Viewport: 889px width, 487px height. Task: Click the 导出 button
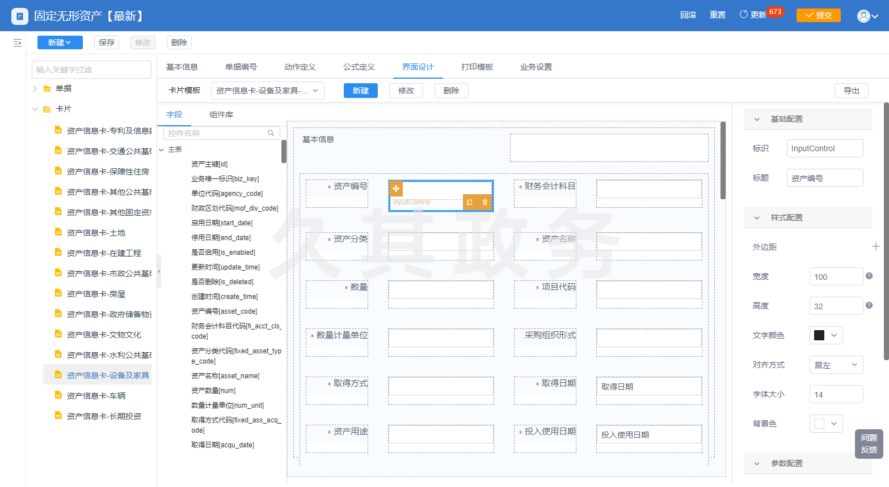click(851, 91)
